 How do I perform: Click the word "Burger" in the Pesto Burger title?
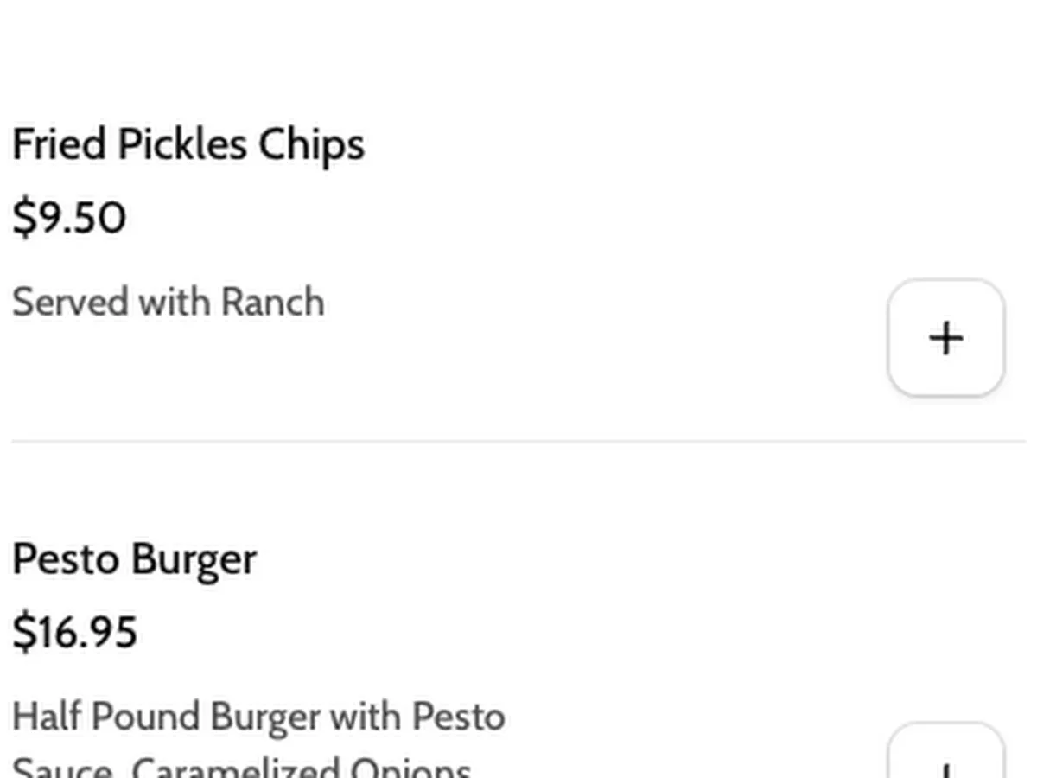point(194,559)
